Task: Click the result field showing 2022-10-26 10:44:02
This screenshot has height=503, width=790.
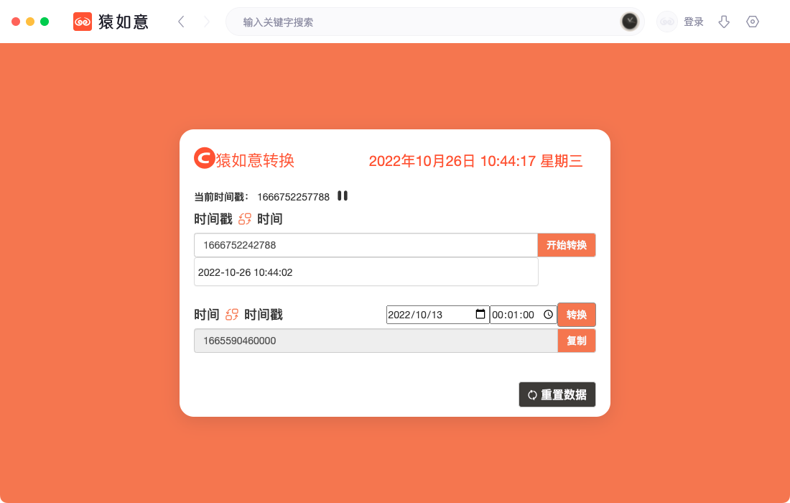Action: pyautogui.click(x=366, y=272)
